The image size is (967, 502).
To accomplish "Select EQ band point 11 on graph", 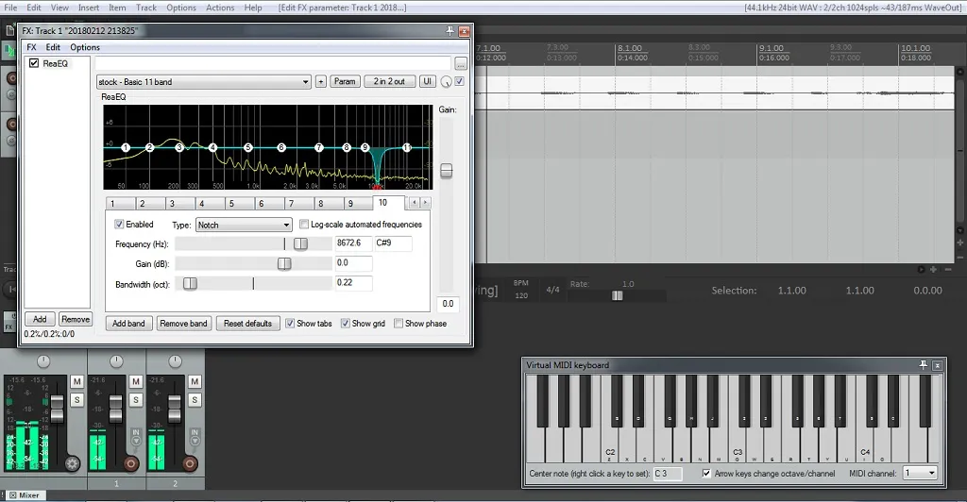I will pos(406,148).
